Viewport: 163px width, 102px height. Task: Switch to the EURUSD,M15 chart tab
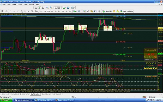point(46,94)
